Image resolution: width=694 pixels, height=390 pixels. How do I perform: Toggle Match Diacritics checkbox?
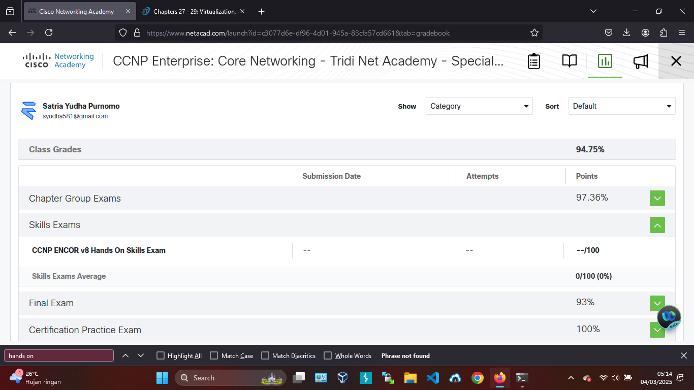[x=265, y=355]
